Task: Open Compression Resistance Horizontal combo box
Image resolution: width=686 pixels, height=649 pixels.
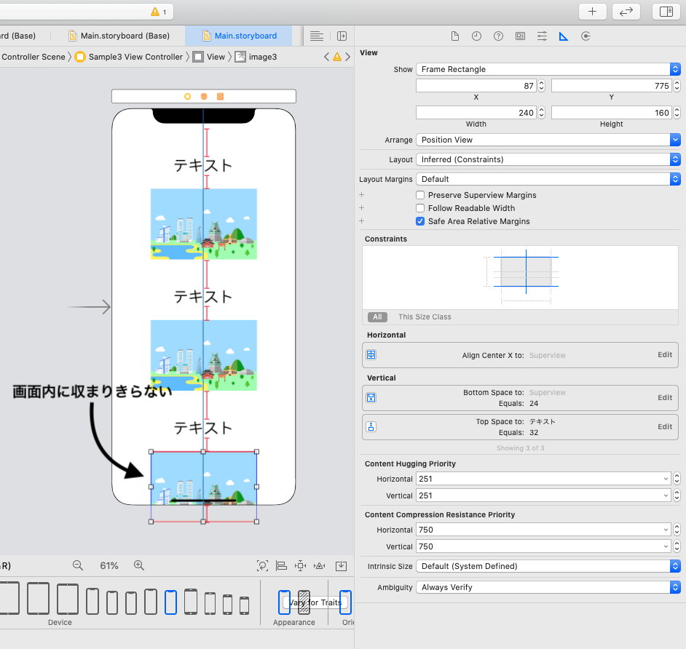Action: (x=543, y=530)
